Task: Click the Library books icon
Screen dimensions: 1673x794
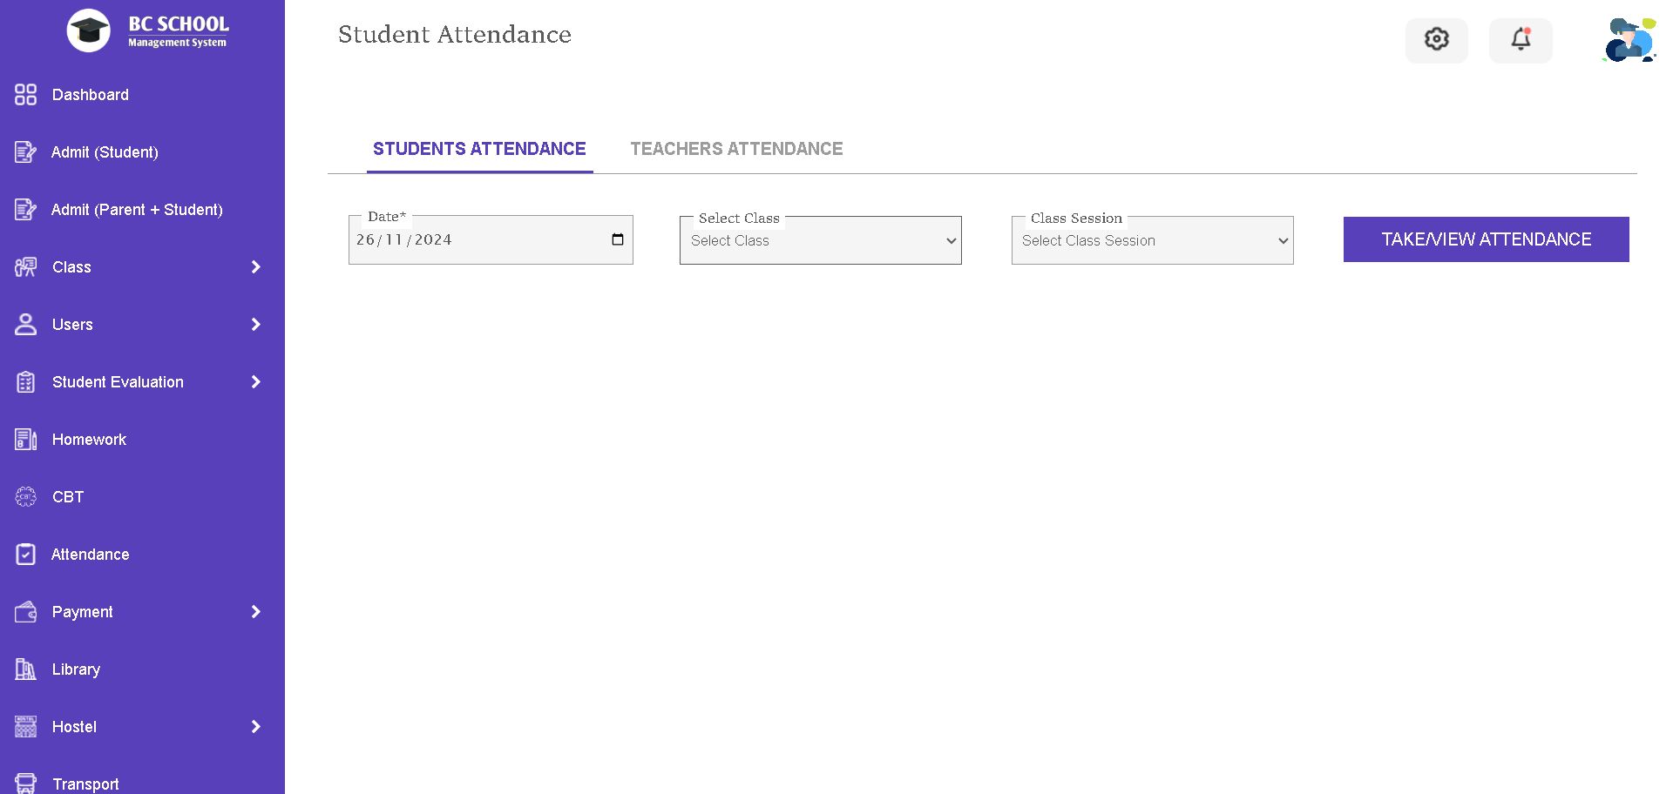Action: (x=26, y=670)
